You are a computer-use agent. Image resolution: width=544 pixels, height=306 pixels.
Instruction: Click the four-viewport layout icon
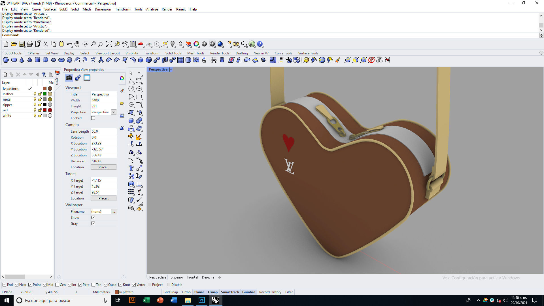(x=133, y=44)
